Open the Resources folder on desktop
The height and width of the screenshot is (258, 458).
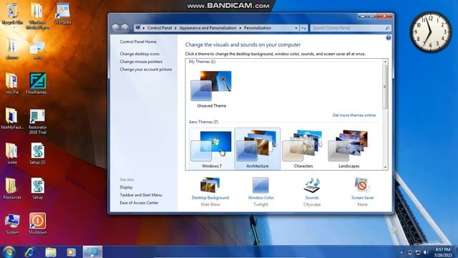12,189
